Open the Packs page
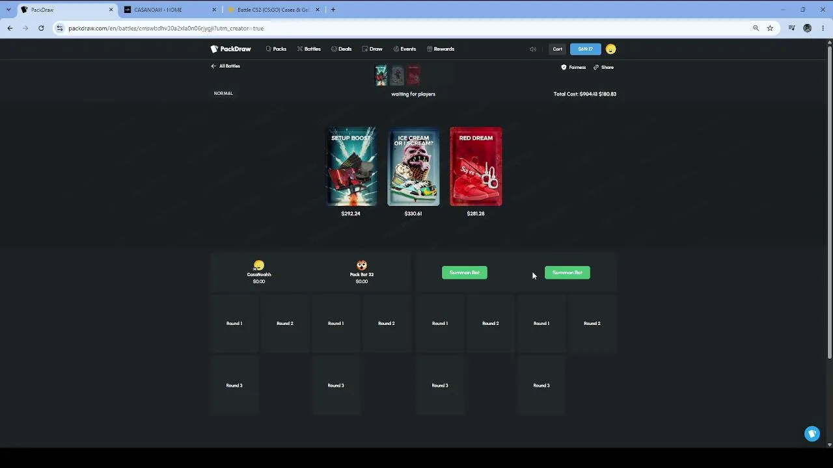The image size is (833, 468). tap(276, 49)
